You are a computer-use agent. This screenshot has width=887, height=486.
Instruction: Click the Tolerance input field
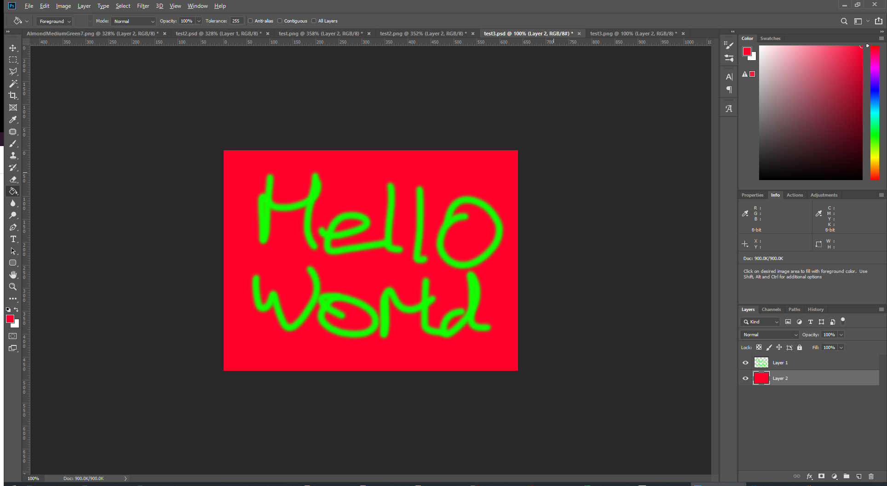tap(236, 21)
